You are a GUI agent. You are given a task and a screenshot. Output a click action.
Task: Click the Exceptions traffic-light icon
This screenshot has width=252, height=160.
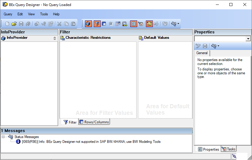click(125, 24)
